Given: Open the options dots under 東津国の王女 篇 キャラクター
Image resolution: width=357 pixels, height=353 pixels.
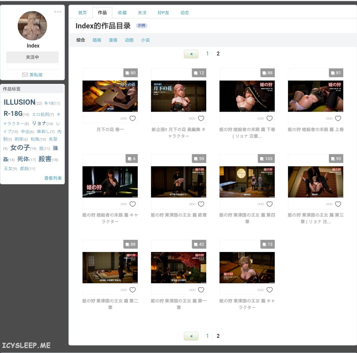Looking at the screenshot, I should pos(261,290).
